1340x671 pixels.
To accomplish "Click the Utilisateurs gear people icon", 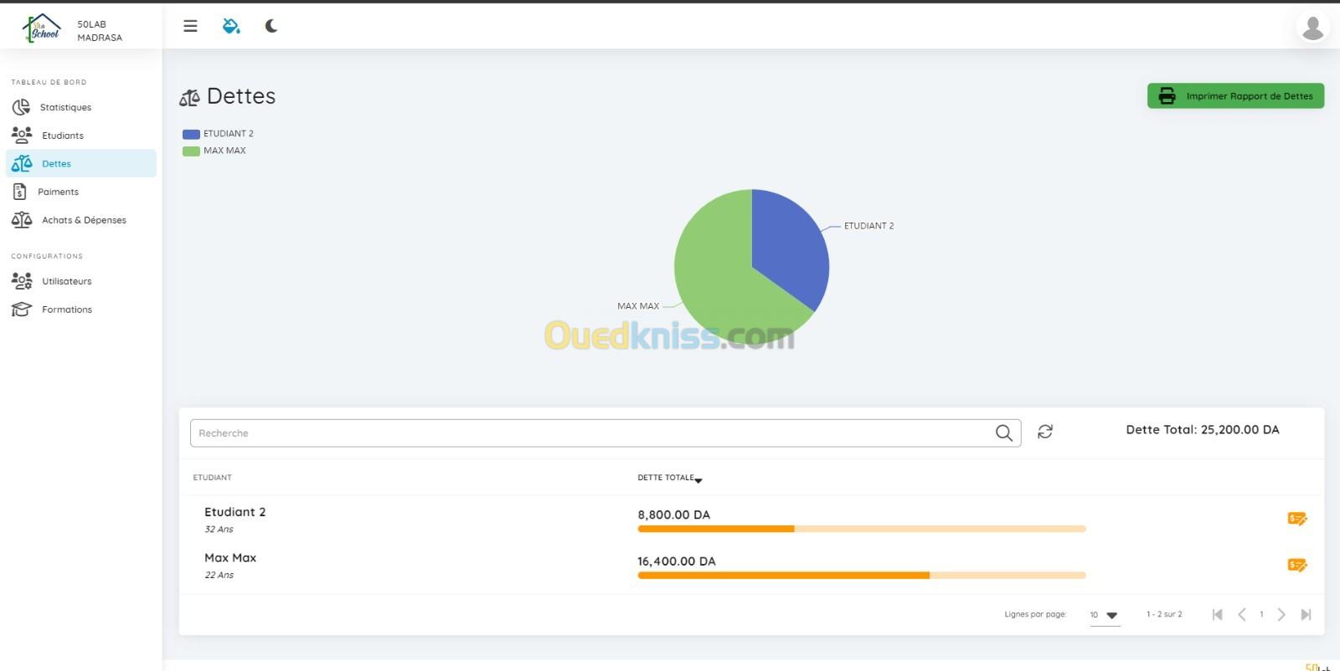I will 22,281.
